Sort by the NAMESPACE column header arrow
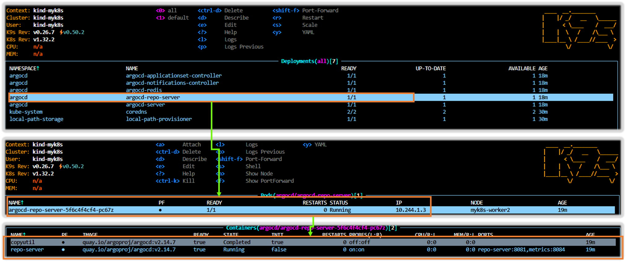Image resolution: width=626 pixels, height=262 pixels. 38,68
